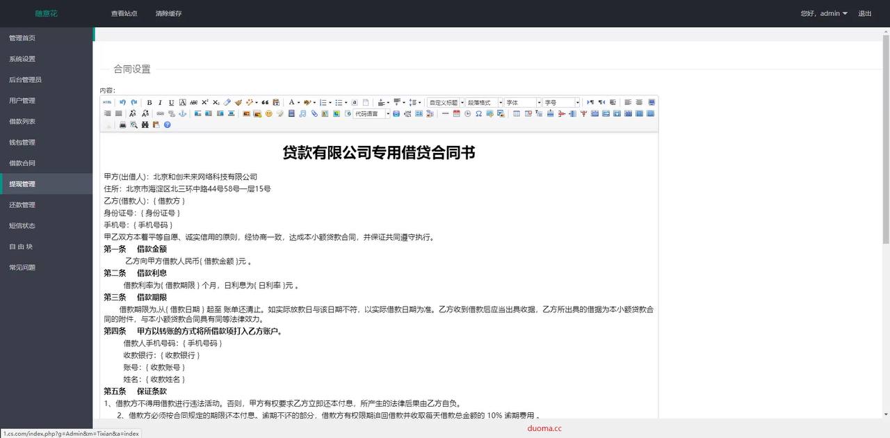The width and height of the screenshot is (890, 438).
Task: Click the anchor icon in the toolbar
Action: (x=183, y=113)
